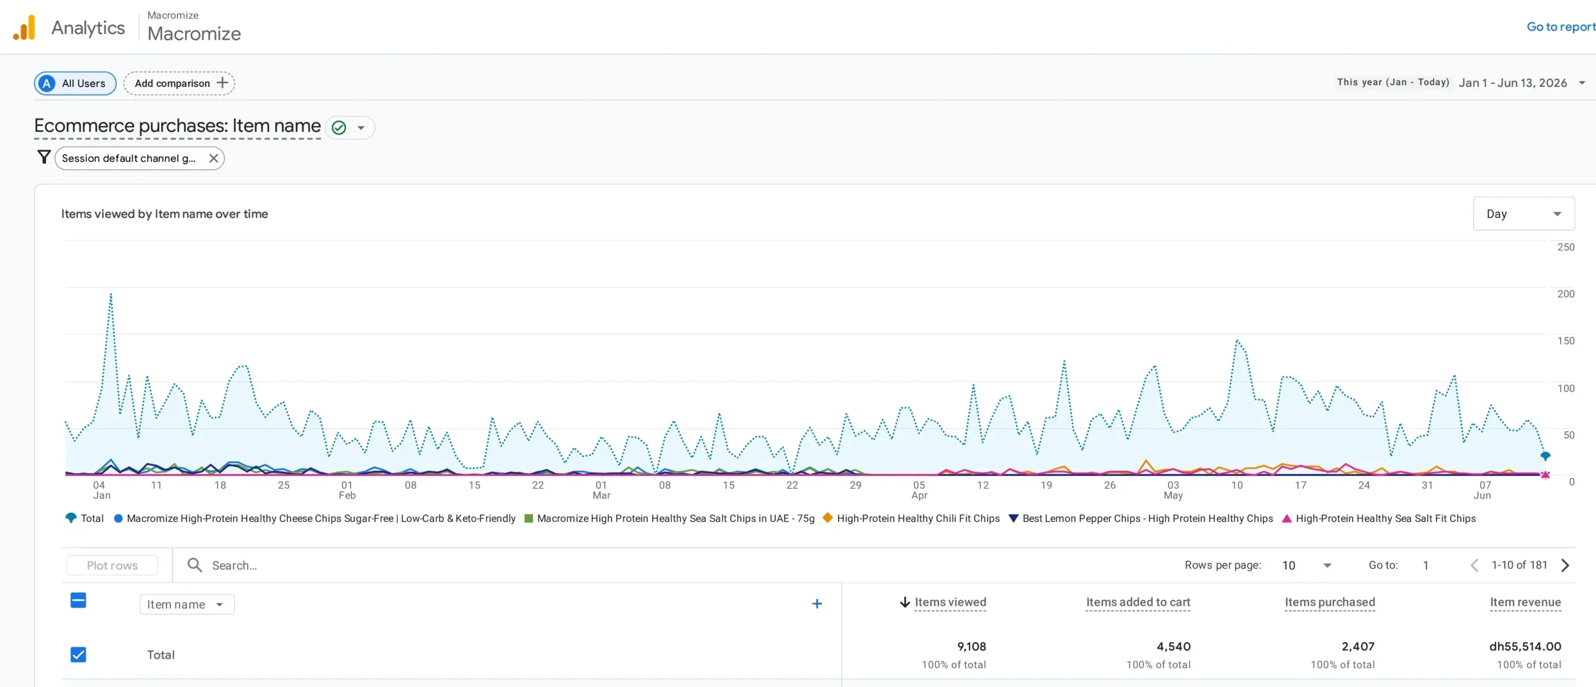Open the Day granularity dropdown
This screenshot has width=1596, height=687.
(1524, 214)
